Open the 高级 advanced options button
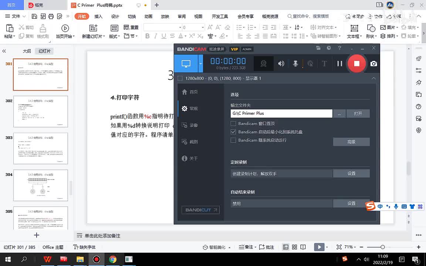Screen dimensions: 426x266 pos(351,142)
